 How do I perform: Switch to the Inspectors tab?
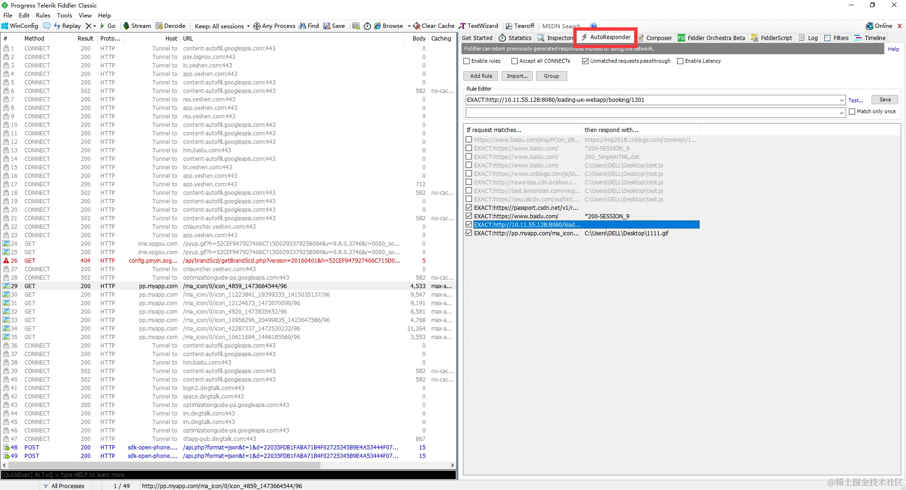click(x=555, y=38)
